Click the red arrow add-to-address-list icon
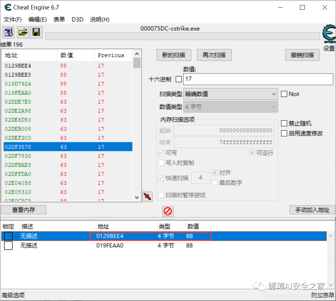 (148, 197)
